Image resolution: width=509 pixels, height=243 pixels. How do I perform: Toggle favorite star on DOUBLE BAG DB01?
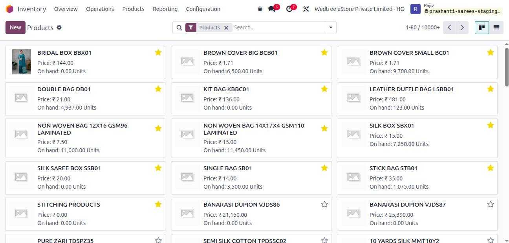click(158, 89)
